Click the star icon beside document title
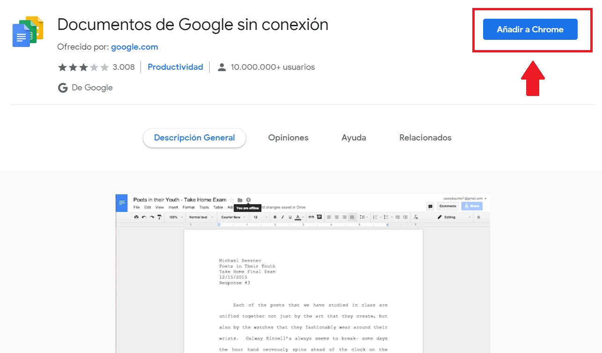 click(x=232, y=200)
